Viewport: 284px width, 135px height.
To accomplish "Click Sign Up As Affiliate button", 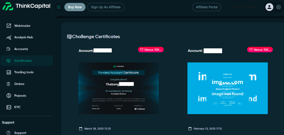I will coord(106,7).
